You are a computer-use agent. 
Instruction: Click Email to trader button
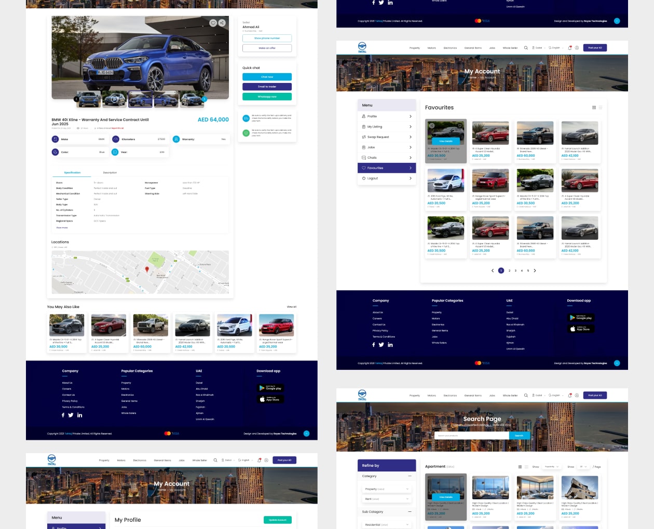tap(267, 87)
